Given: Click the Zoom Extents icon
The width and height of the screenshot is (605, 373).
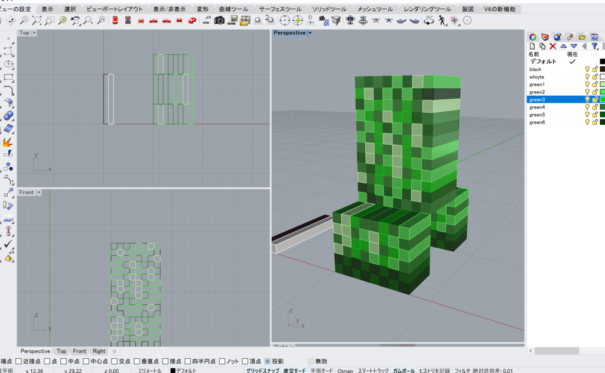Looking at the screenshot, I should click(37, 21).
